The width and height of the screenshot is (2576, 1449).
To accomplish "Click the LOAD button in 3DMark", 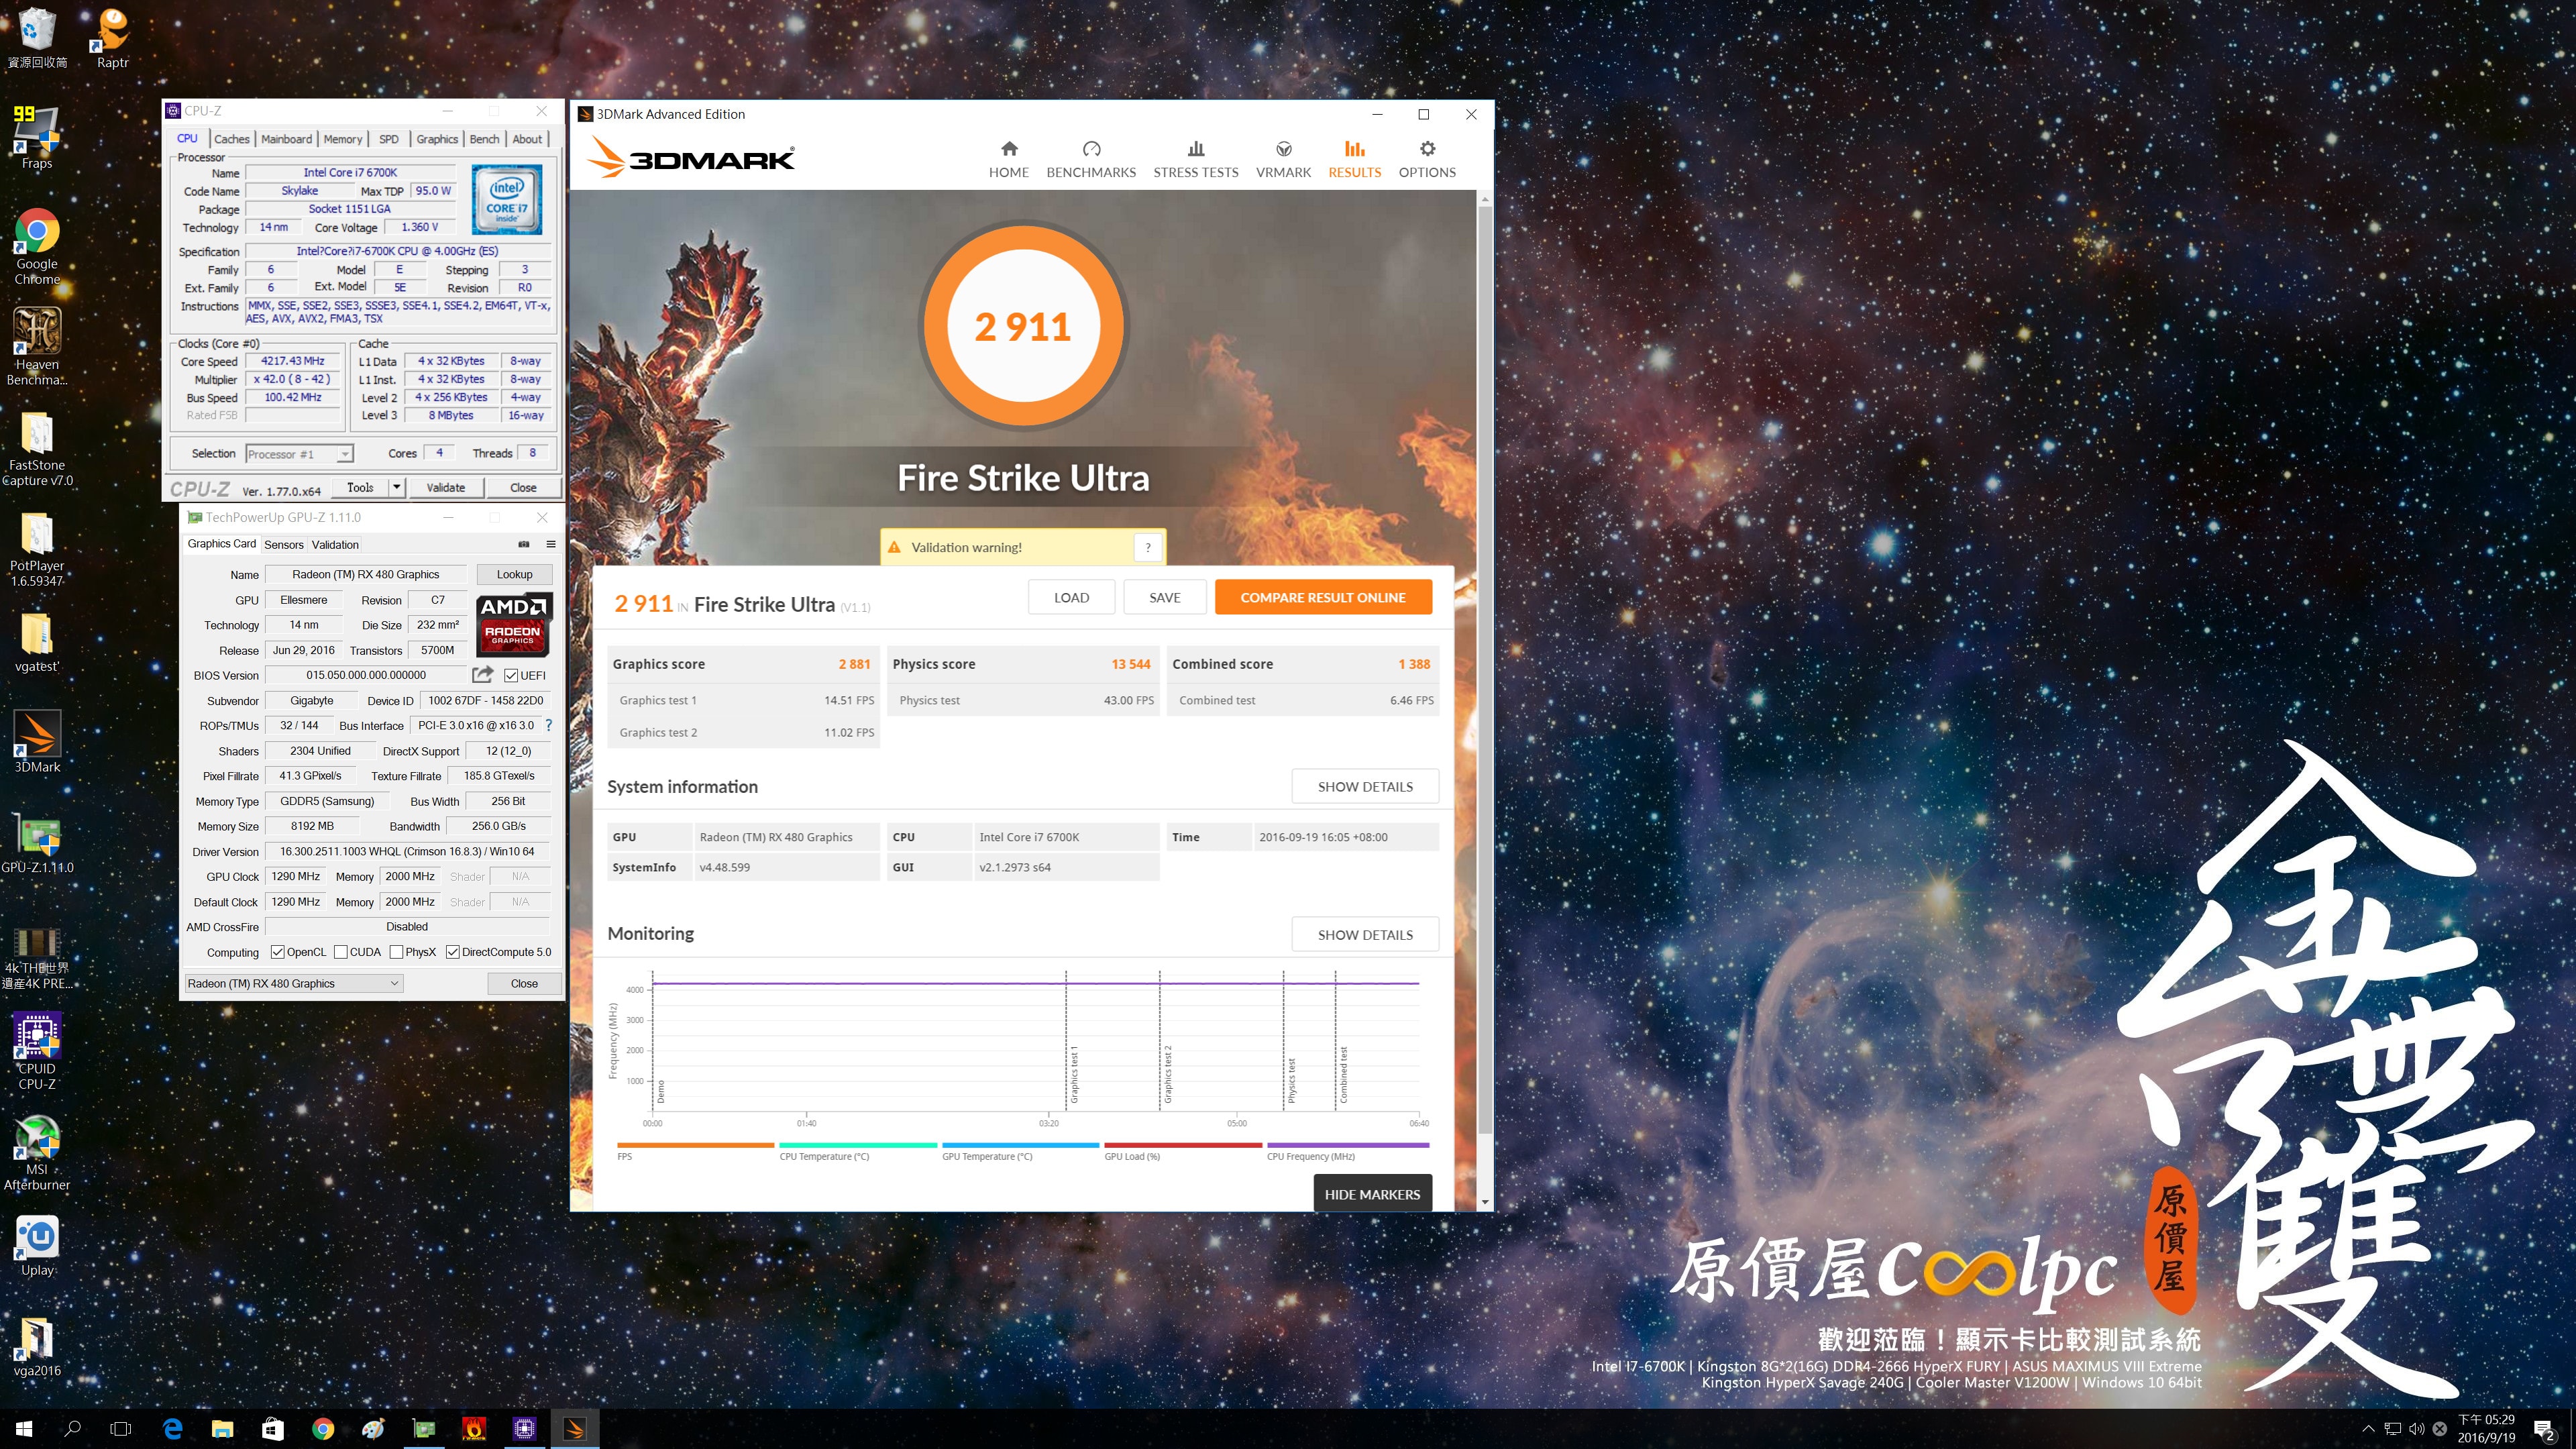I will click(x=1071, y=597).
